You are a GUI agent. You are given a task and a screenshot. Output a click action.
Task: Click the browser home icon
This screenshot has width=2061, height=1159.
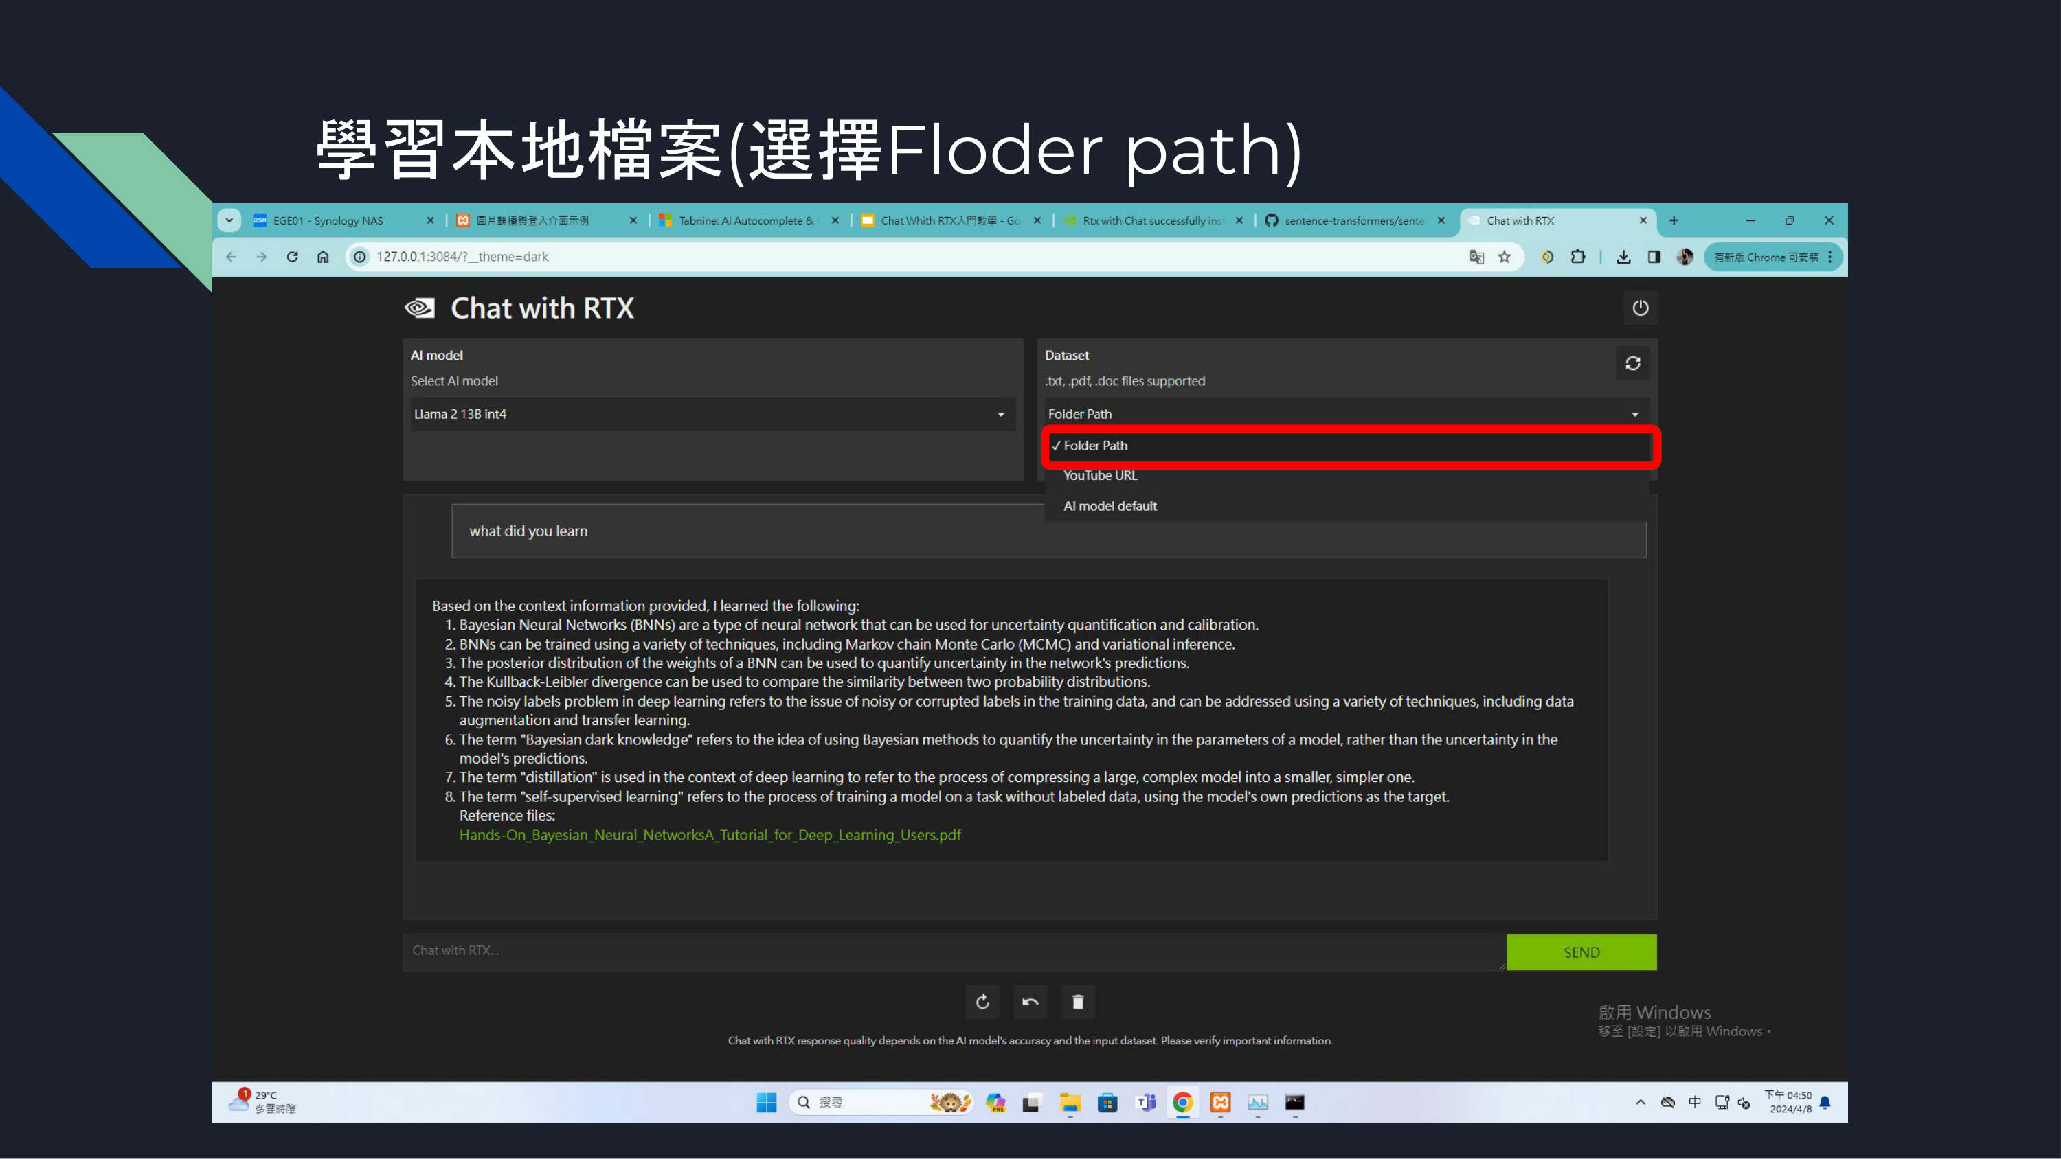click(x=323, y=257)
